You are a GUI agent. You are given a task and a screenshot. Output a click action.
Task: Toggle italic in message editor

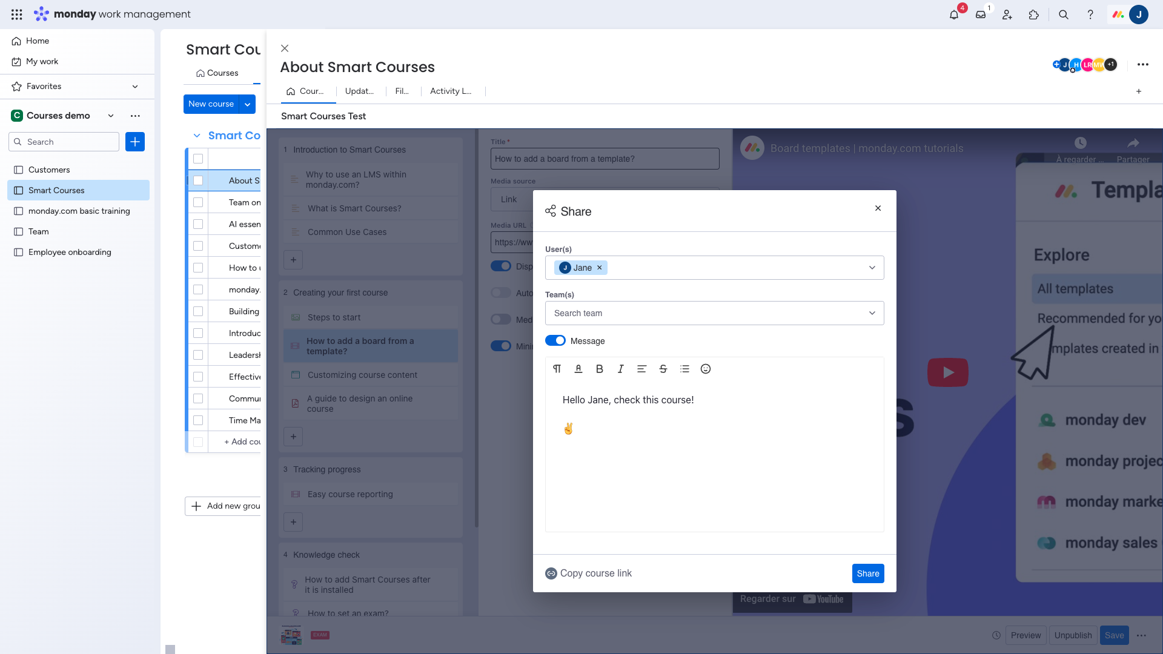pyautogui.click(x=621, y=369)
